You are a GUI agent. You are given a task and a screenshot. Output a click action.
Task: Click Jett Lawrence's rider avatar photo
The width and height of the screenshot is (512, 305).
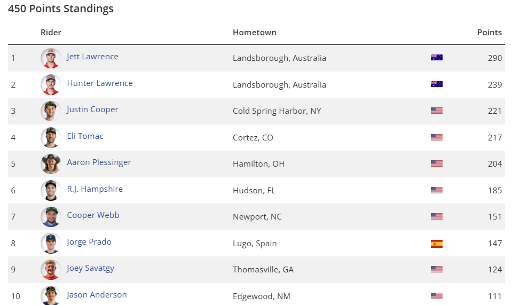tap(51, 58)
